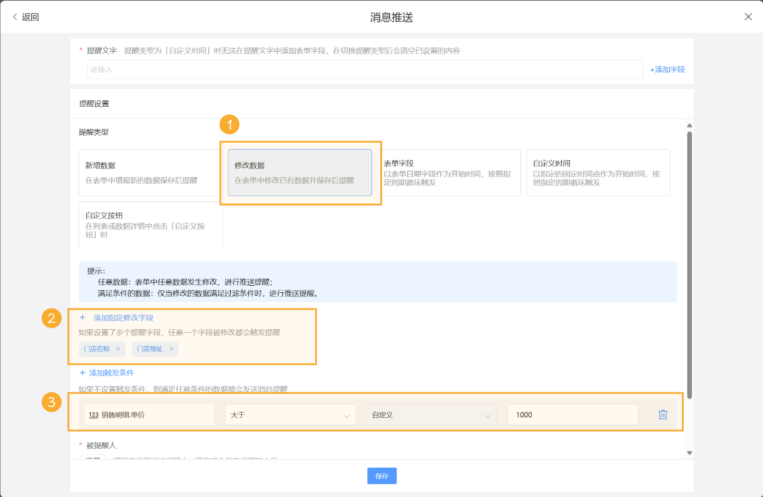Click the plus icon before 添加指定修改字段
The height and width of the screenshot is (497, 763).
pos(82,317)
